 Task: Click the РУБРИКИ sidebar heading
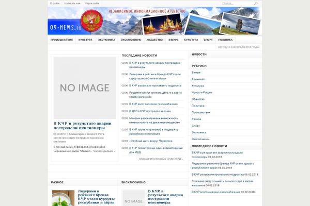click(x=199, y=66)
